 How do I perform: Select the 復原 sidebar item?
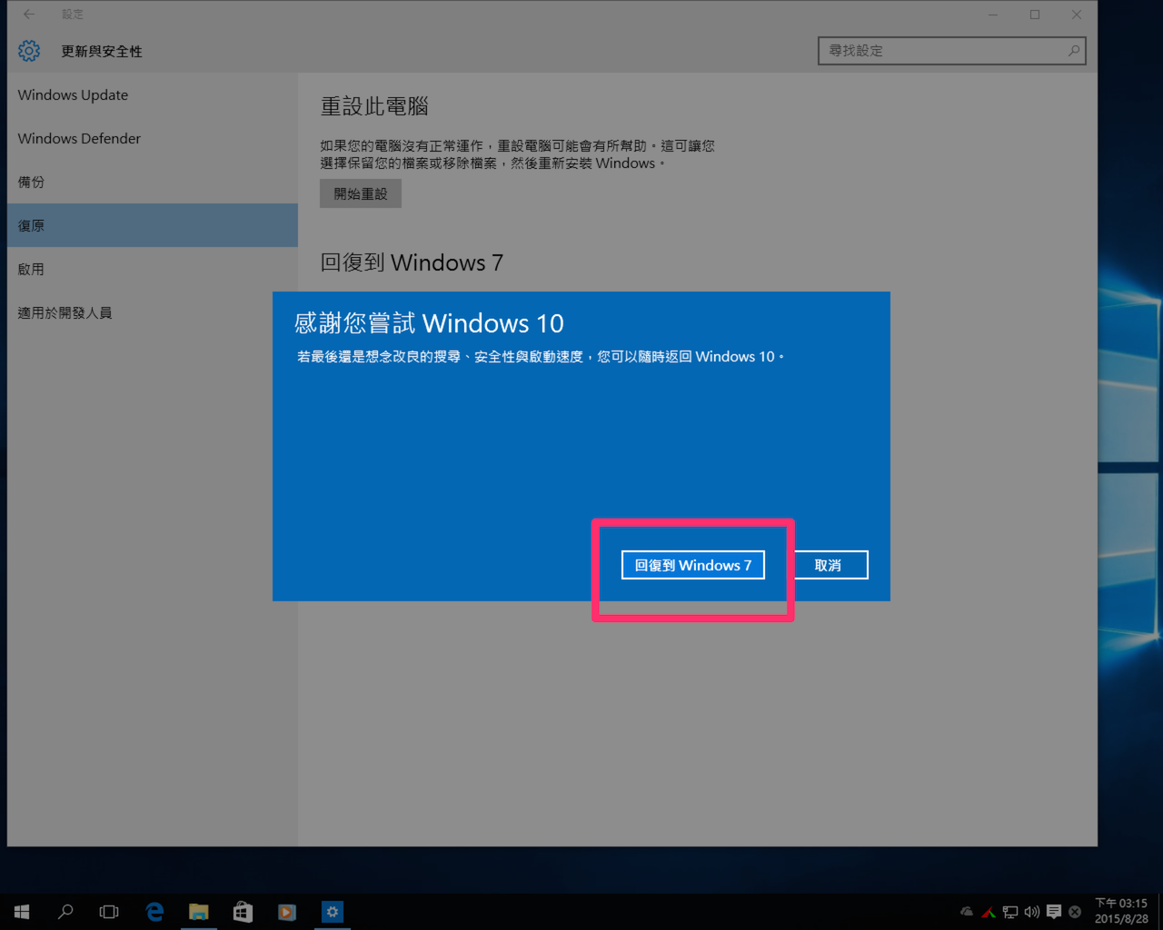tap(153, 225)
